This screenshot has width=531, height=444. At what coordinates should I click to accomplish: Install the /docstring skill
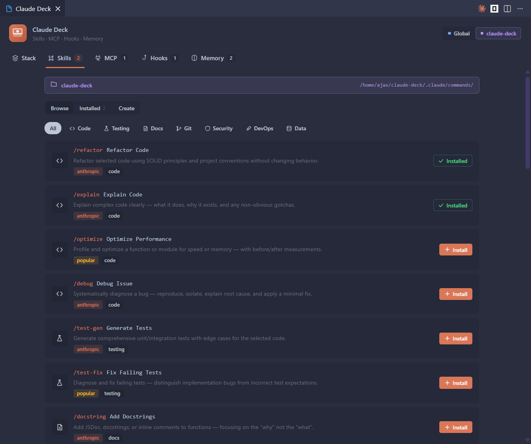[456, 427]
